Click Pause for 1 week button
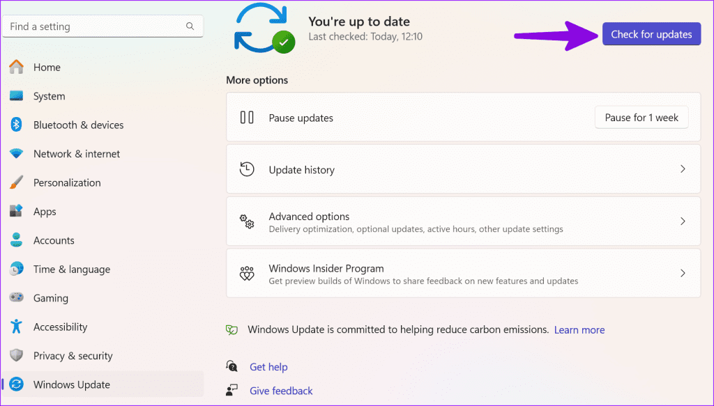This screenshot has height=406, width=714. point(641,117)
